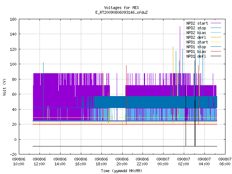232x174 pixels.
Task: Click the red NPD1 bias legend line
Action: [216, 51]
